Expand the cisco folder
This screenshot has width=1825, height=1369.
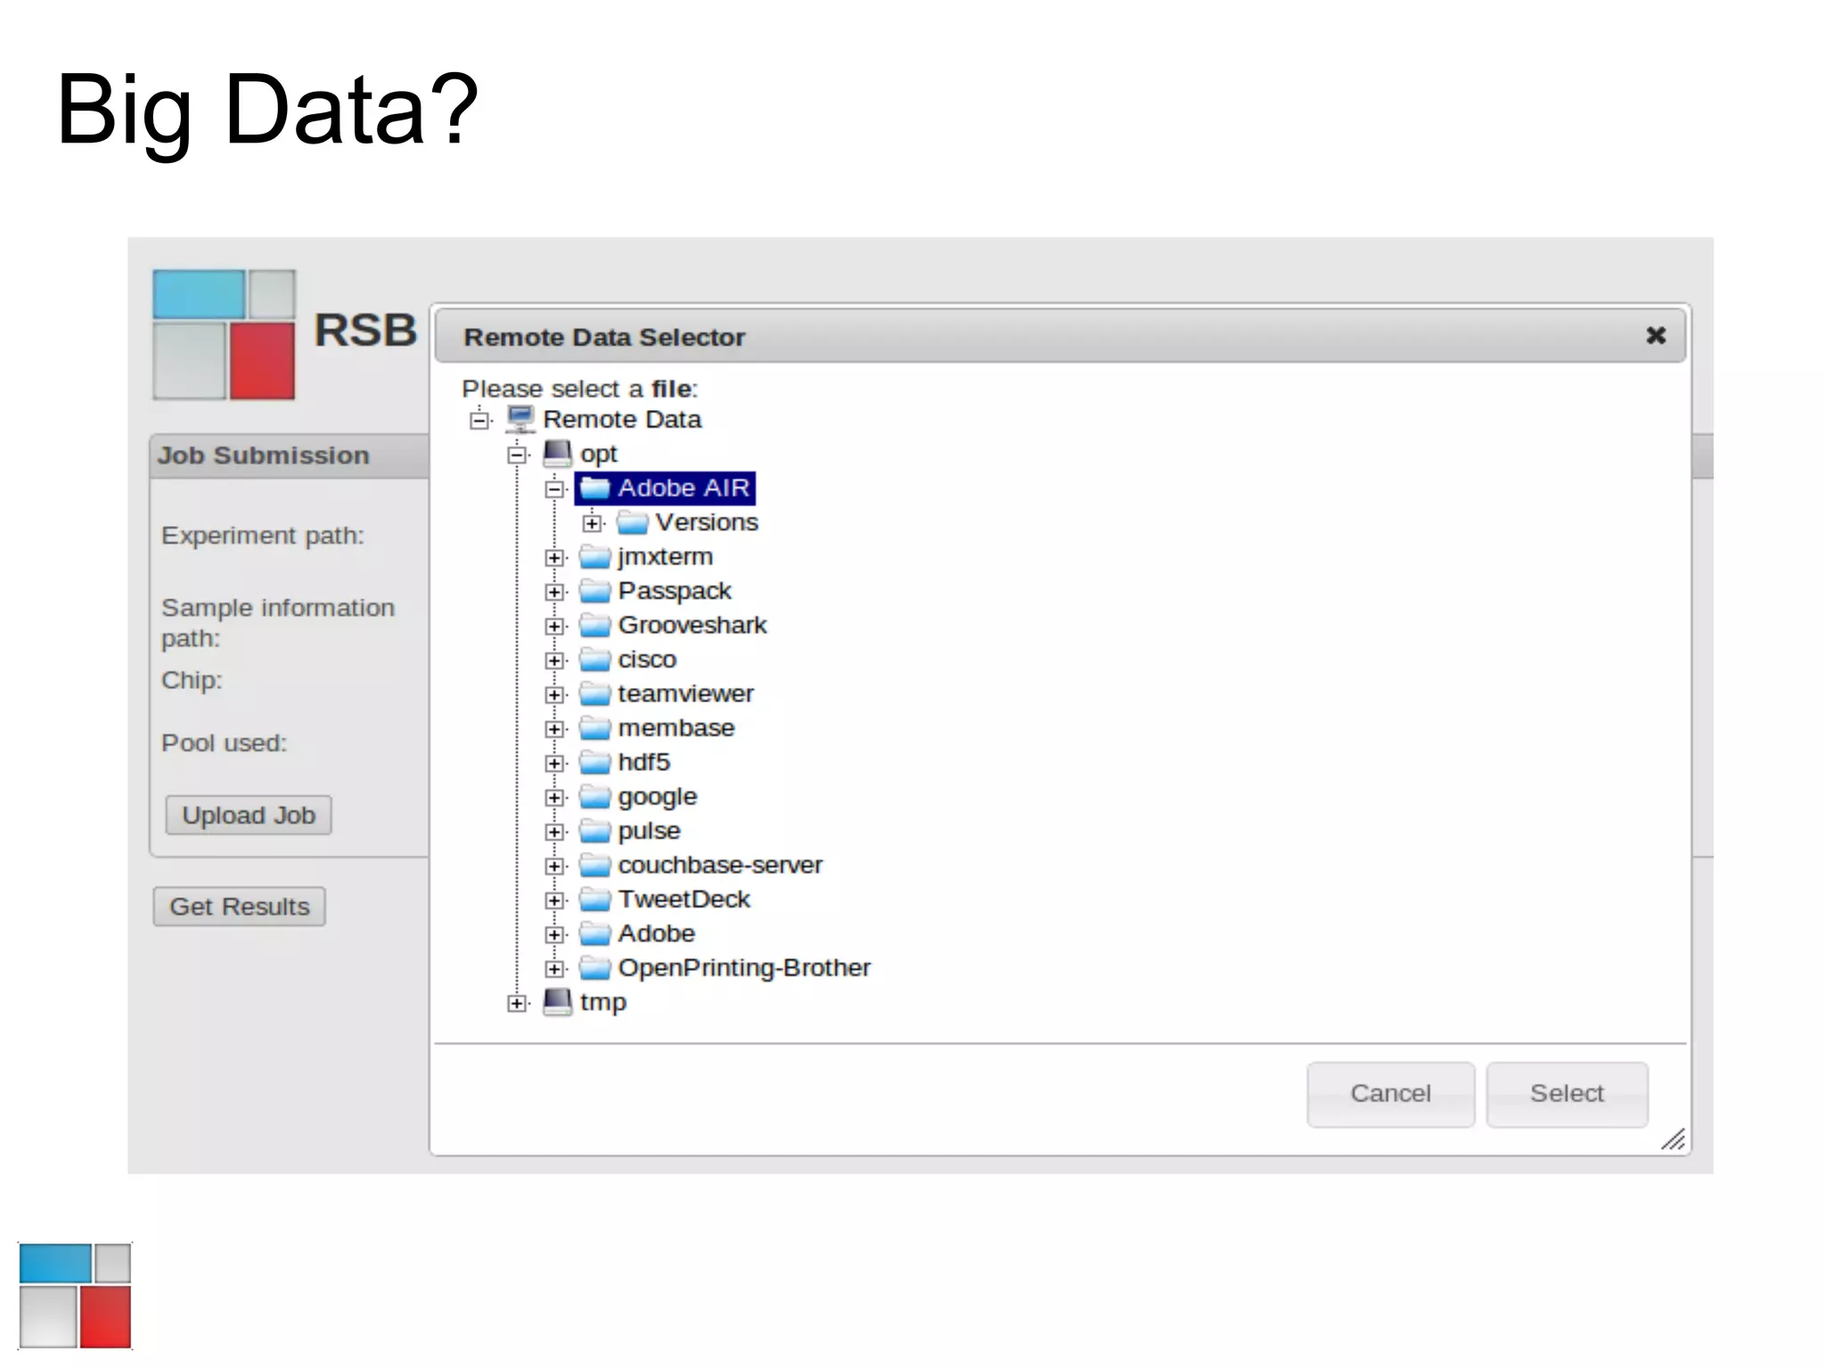point(554,660)
